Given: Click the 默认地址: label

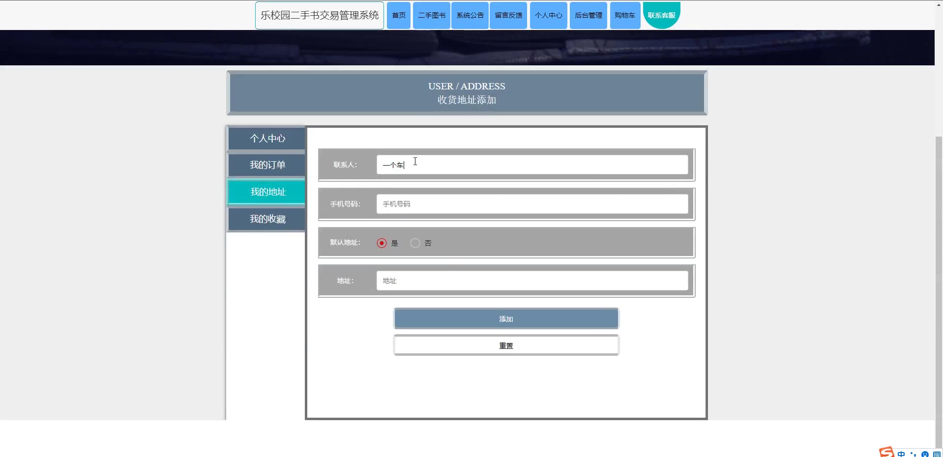Looking at the screenshot, I should point(345,242).
